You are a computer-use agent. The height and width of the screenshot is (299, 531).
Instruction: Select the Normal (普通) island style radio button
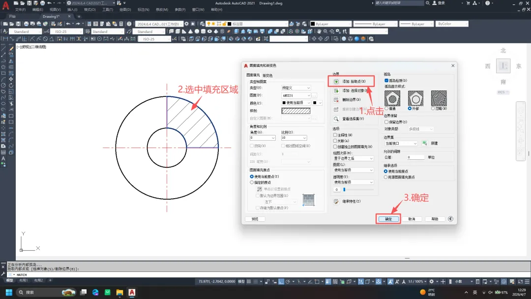tap(386, 109)
